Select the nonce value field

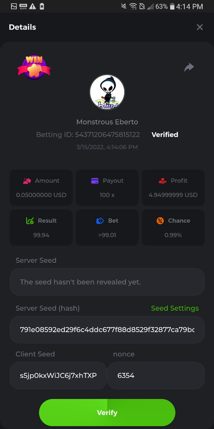tap(156, 375)
